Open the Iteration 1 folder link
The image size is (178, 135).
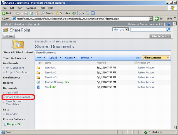(x=51, y=68)
